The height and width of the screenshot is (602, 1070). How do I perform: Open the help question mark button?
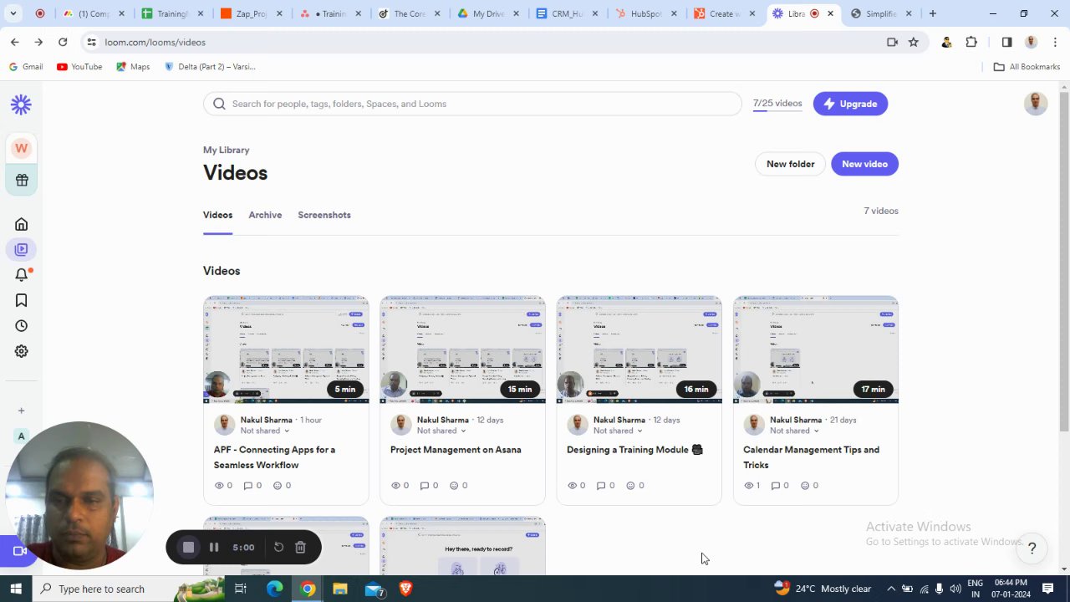point(1032,548)
